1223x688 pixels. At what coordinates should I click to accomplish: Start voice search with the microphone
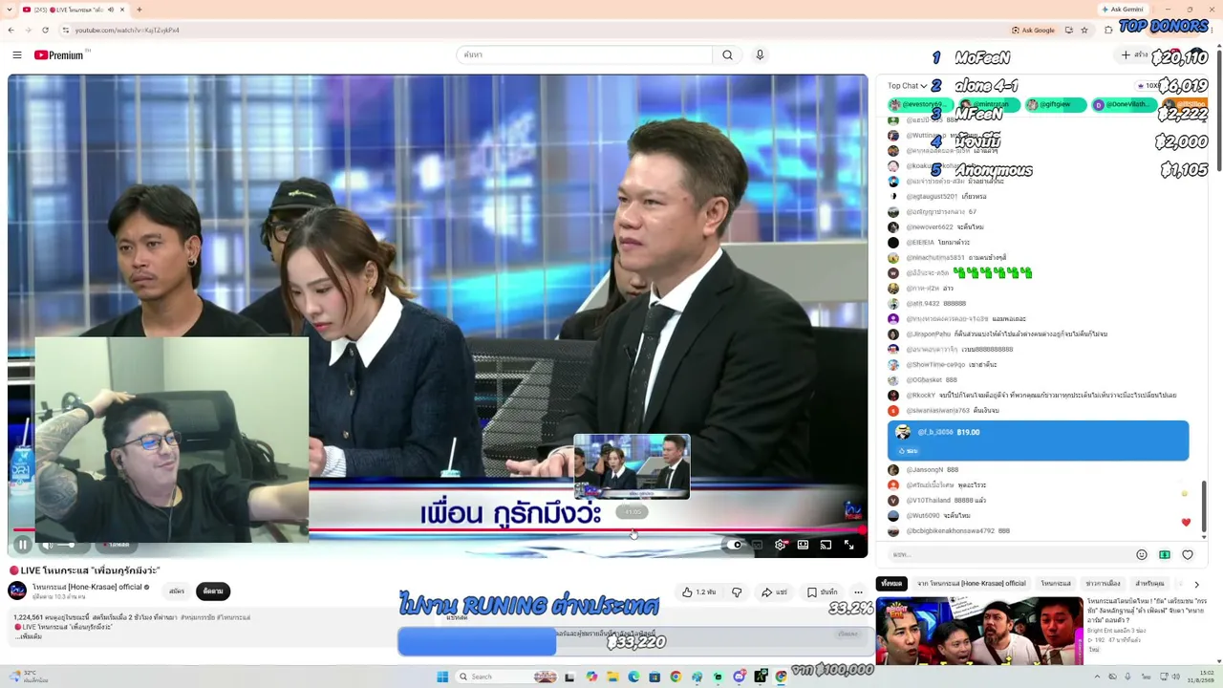760,55
